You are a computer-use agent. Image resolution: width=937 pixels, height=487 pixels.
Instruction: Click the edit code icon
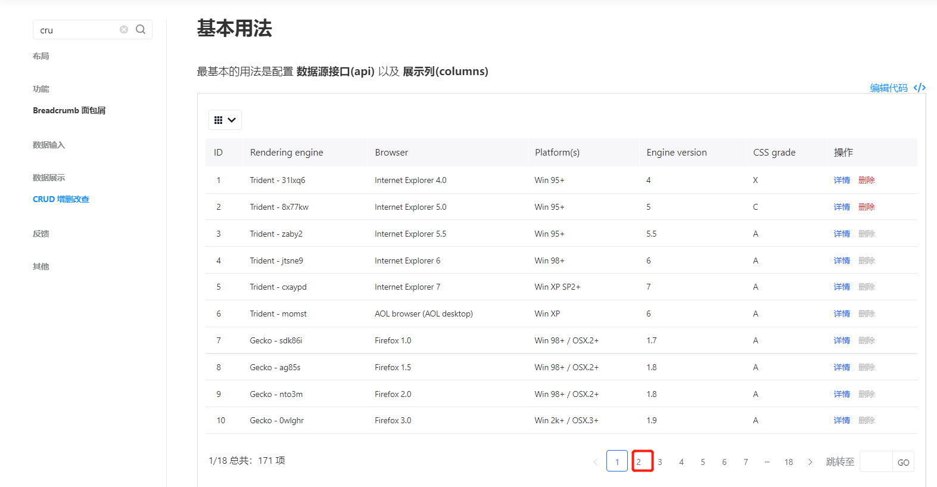(x=919, y=88)
